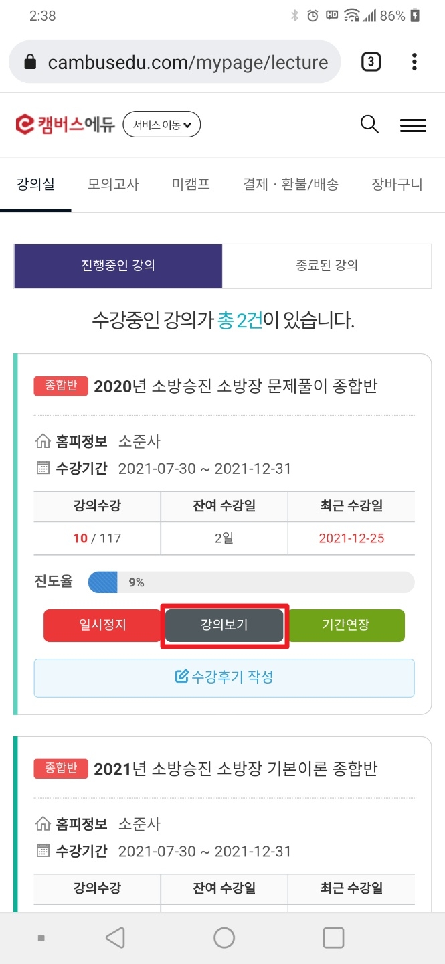Image resolution: width=445 pixels, height=964 pixels.
Task: Open the hamburger menu icon
Action: [413, 125]
